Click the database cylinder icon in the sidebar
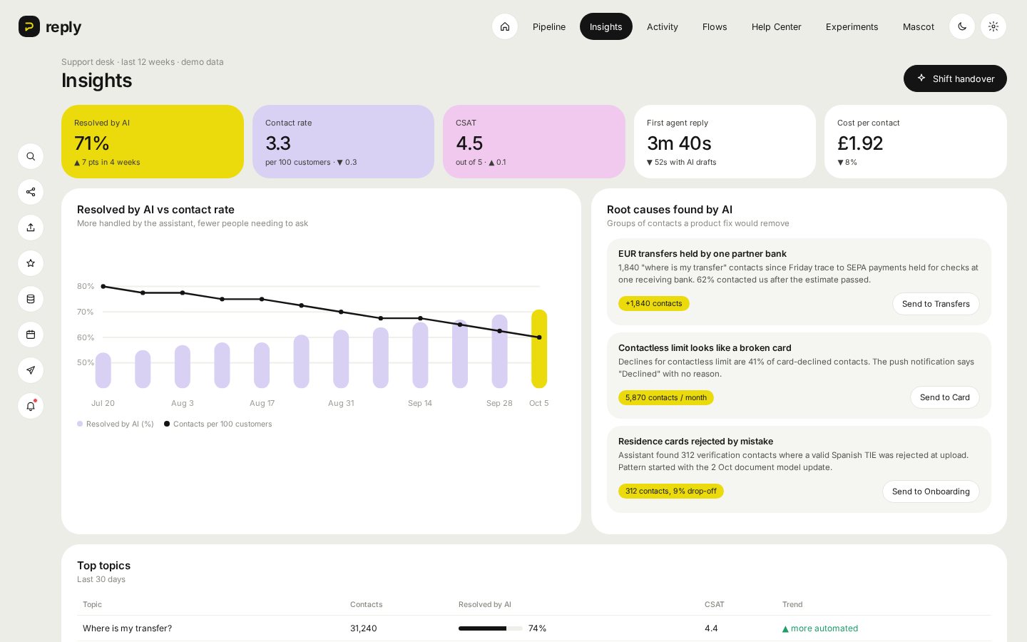 31,299
